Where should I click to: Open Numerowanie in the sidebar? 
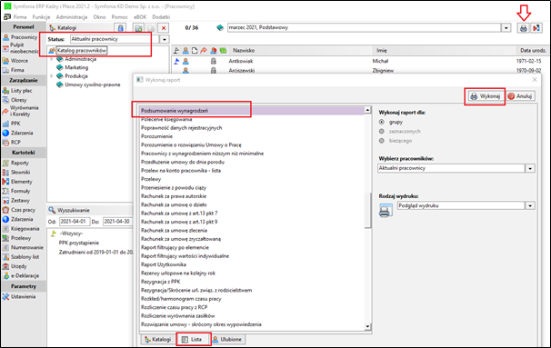pos(23,247)
